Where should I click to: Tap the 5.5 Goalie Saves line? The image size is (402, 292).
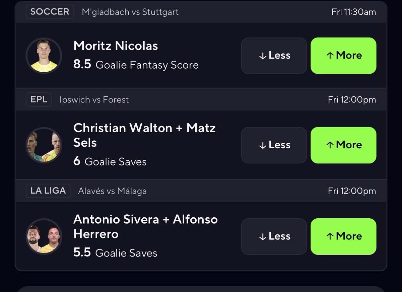tap(115, 252)
